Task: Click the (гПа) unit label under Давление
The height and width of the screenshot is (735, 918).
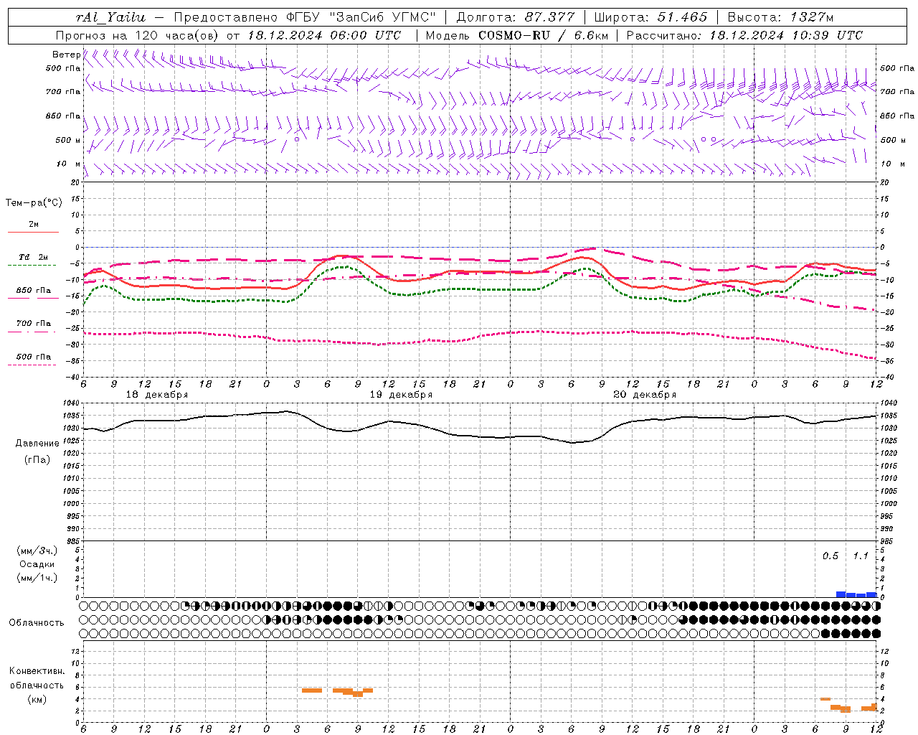Action: pos(37,459)
